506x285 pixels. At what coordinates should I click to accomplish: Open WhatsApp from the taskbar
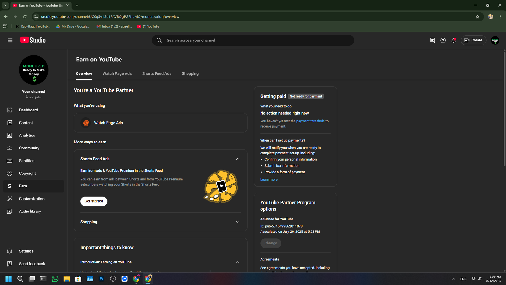(55, 279)
